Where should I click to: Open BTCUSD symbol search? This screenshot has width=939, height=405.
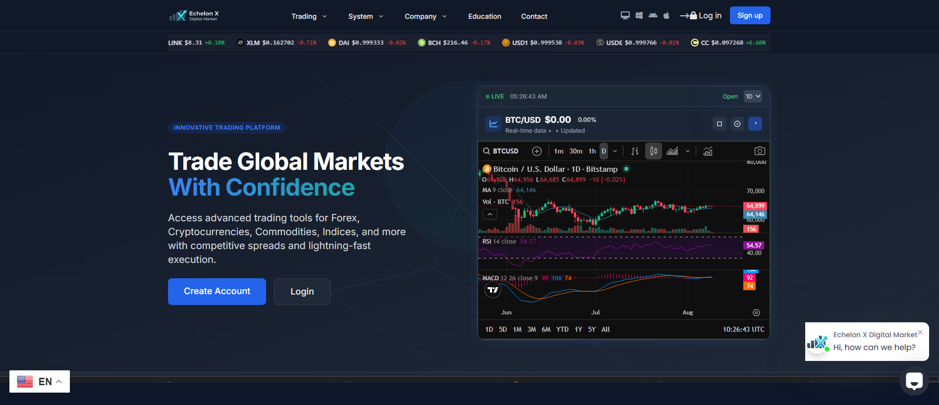pos(501,151)
